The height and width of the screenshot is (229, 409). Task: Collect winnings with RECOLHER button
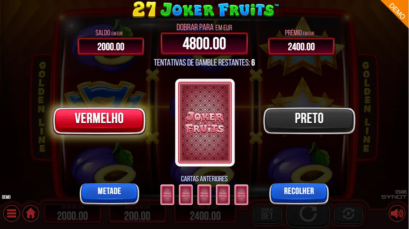click(x=299, y=193)
